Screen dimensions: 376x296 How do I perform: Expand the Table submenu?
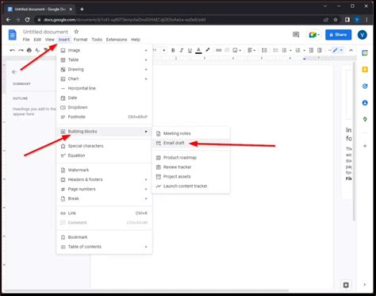[104, 60]
